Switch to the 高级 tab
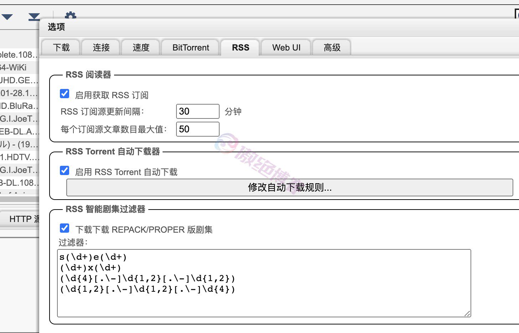Viewport: 519px width, 333px height. [331, 47]
